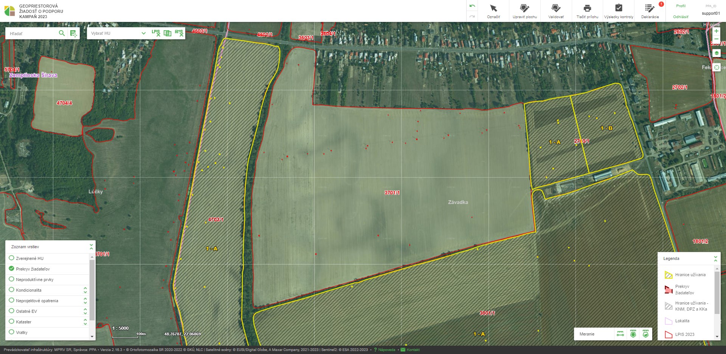
Task: Click parcel label 4703/1 on map
Action: (216, 220)
